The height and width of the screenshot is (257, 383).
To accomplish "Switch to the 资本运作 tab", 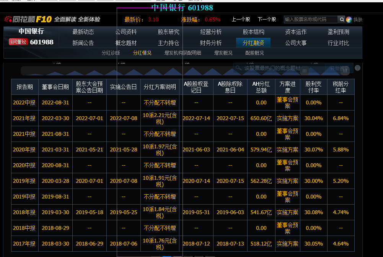I will [x=296, y=32].
